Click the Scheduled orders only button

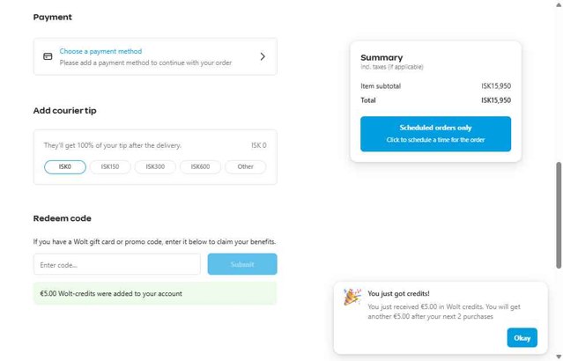pyautogui.click(x=435, y=134)
